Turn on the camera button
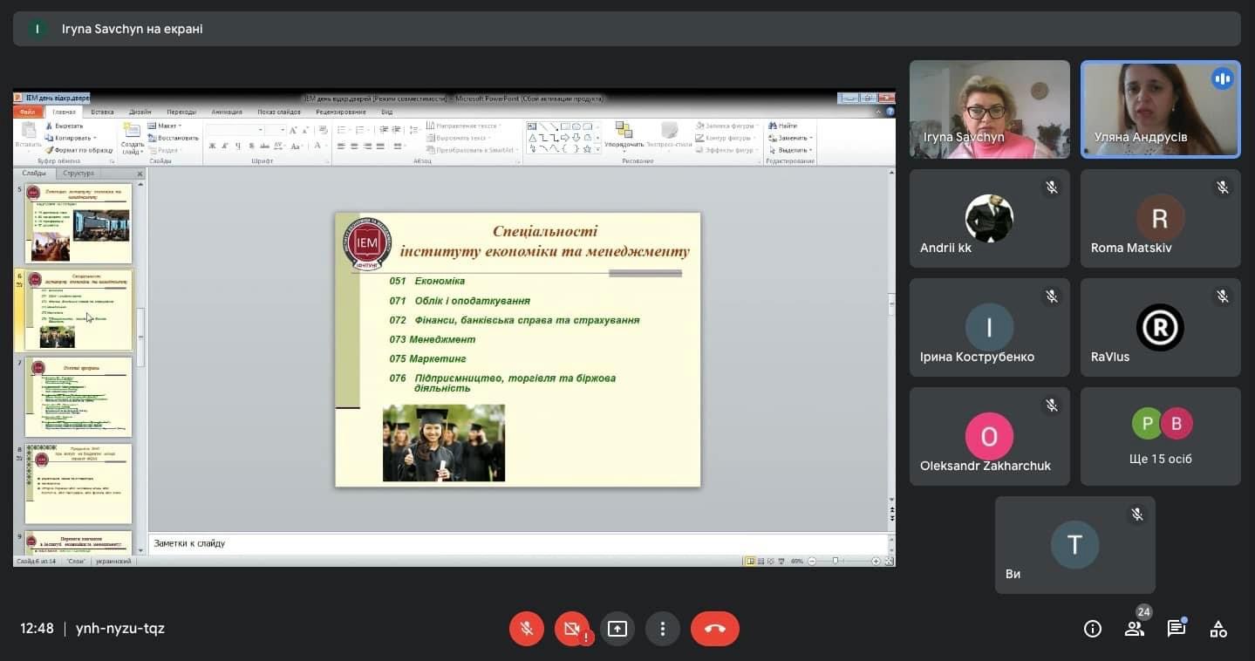Viewport: 1255px width, 661px height. pyautogui.click(x=572, y=629)
